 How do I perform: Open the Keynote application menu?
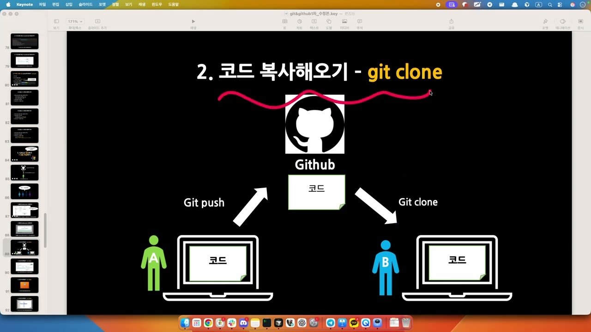24,4
